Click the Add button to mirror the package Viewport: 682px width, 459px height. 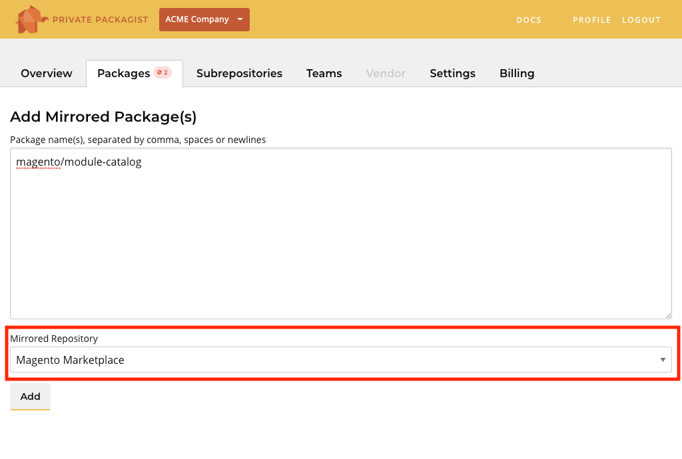click(29, 396)
